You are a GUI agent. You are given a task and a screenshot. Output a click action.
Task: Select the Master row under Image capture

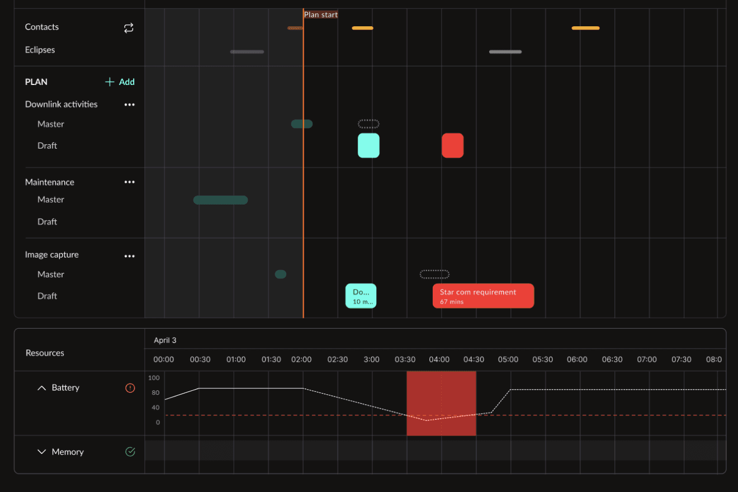[51, 275]
